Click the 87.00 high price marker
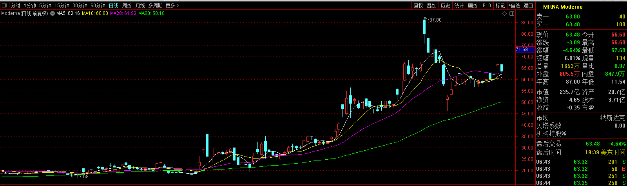The height and width of the screenshot is (186, 627). point(435,20)
